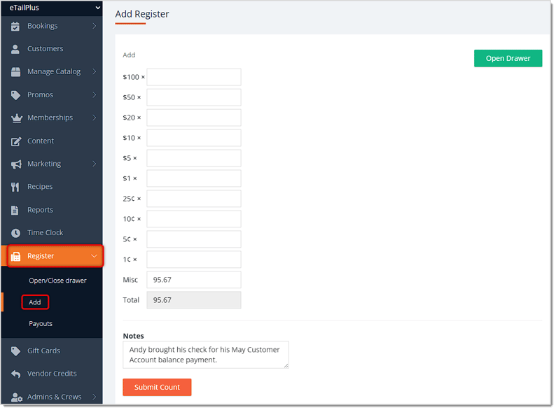
Task: Focus the $50 count field
Action: 194,97
